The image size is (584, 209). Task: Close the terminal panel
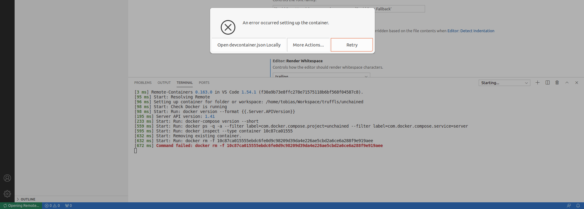[x=576, y=83]
